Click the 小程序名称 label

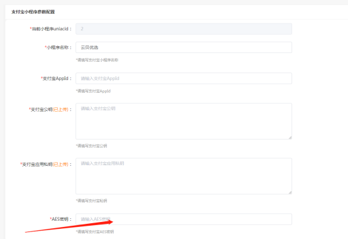58,47
